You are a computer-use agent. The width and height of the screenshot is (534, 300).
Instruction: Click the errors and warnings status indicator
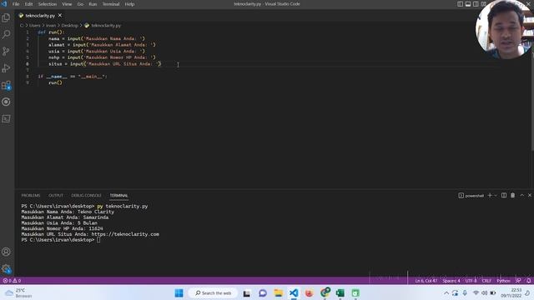point(12,281)
